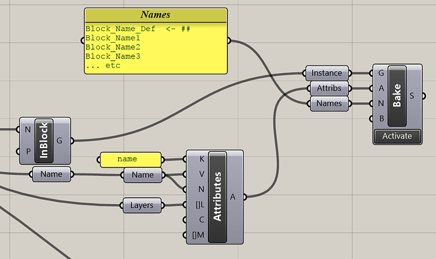
Task: Click the []L input of Attributes
Action: click(x=200, y=205)
